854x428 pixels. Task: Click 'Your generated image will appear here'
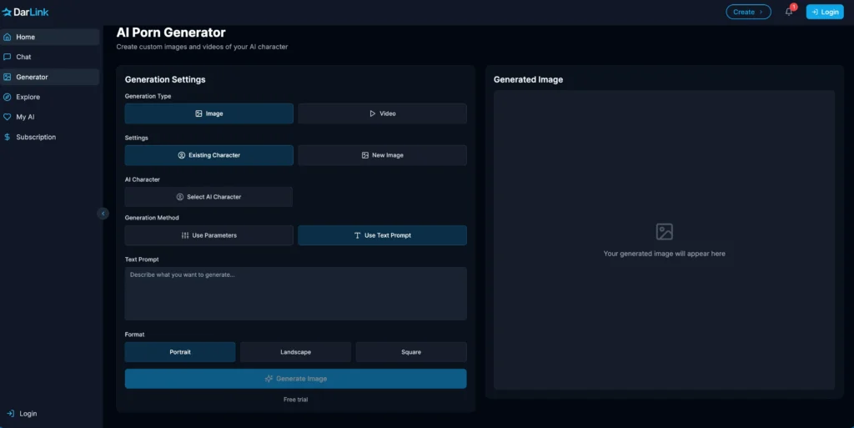pyautogui.click(x=665, y=254)
